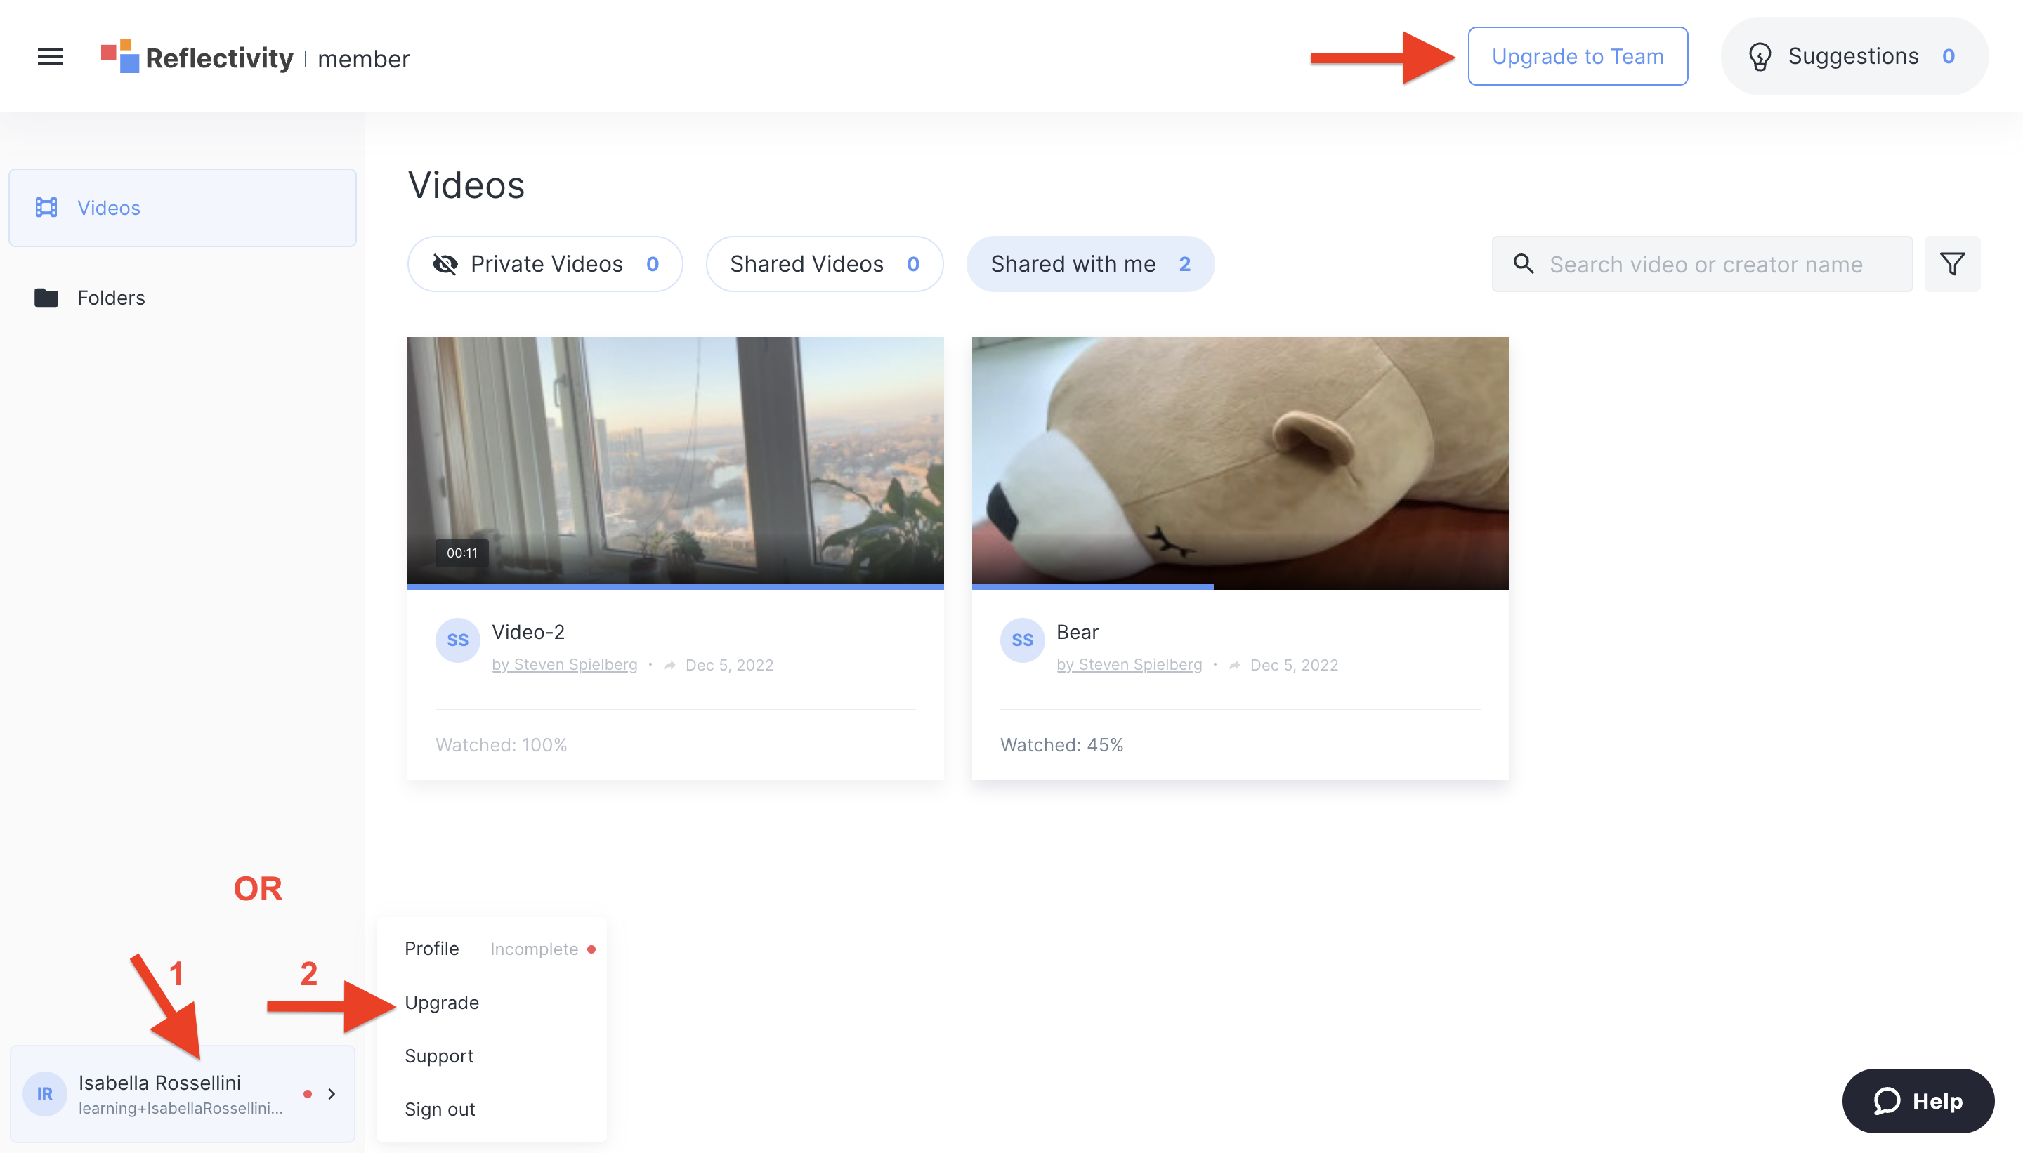This screenshot has width=2023, height=1153.
Task: Open Folders via the folder icon
Action: click(46, 298)
